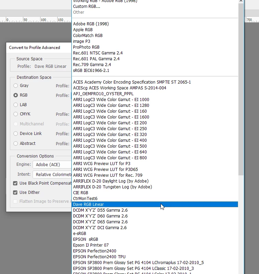Select EPSON sRGB profile
Screen dimensions: 259x274
coord(155,239)
